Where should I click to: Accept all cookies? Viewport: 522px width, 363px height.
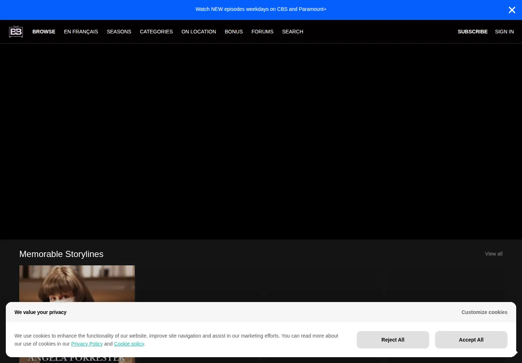click(x=471, y=340)
